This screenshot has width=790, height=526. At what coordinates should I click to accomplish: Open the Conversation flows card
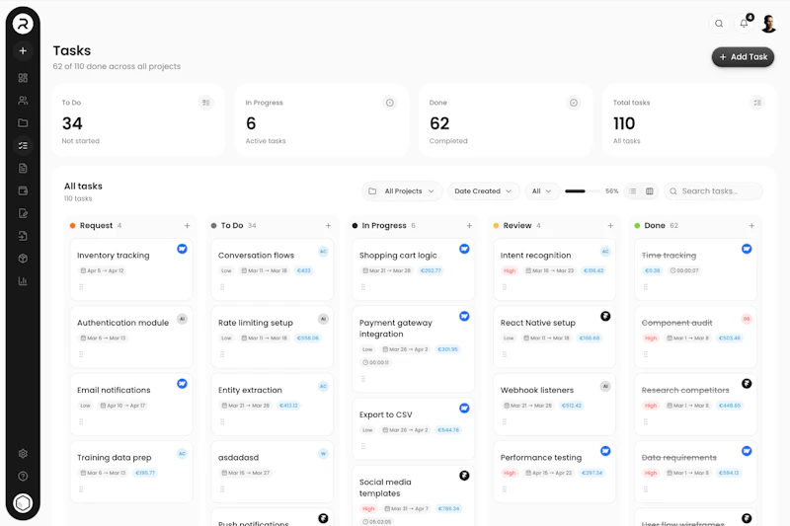273,269
